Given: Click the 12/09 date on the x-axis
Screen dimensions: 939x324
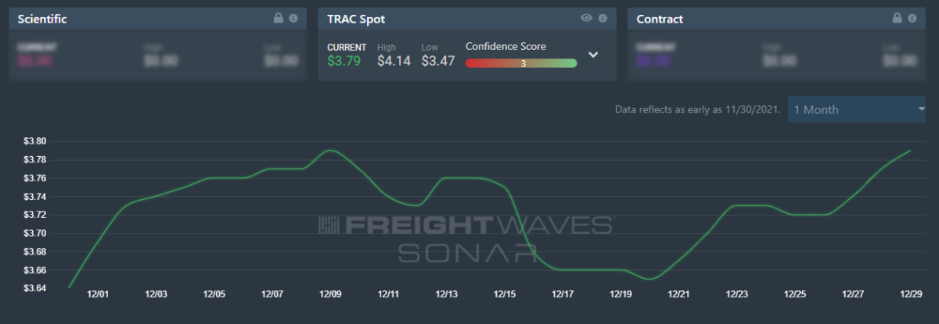Looking at the screenshot, I should pyautogui.click(x=329, y=294).
